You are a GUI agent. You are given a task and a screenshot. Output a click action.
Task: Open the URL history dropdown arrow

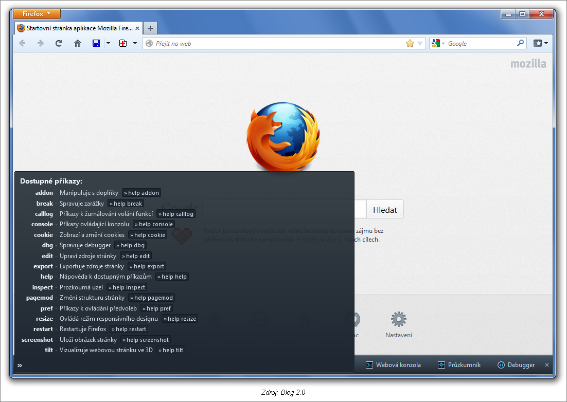tap(420, 44)
